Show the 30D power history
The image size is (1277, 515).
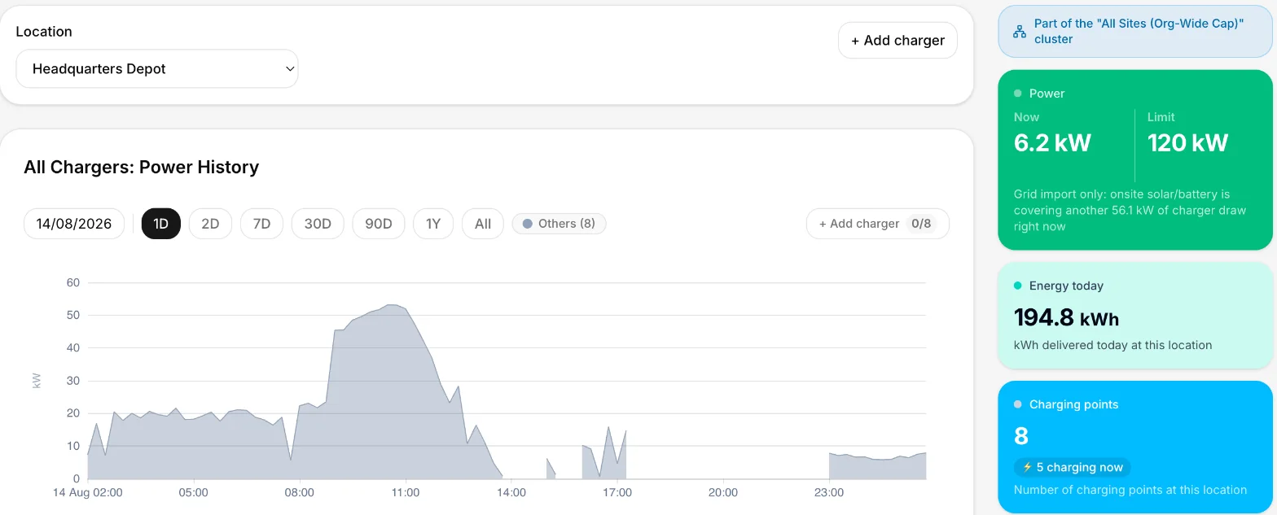[x=318, y=224]
